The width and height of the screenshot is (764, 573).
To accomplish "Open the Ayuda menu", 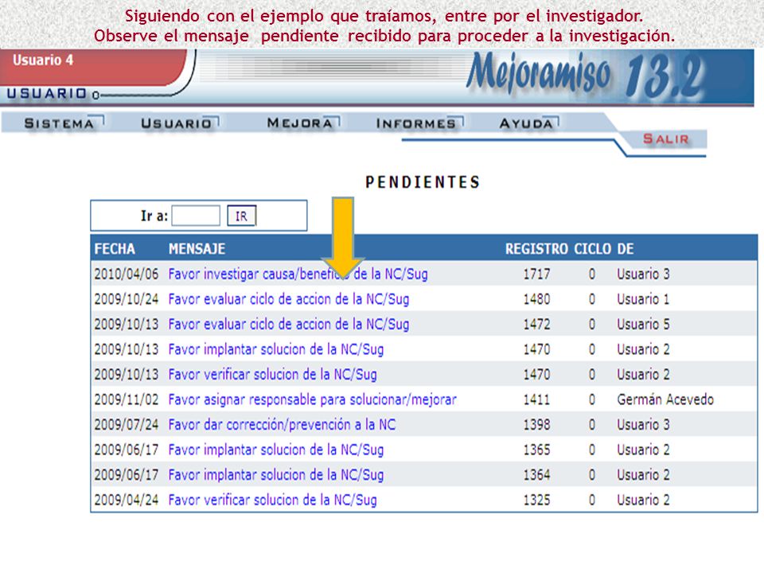I will coord(526,123).
